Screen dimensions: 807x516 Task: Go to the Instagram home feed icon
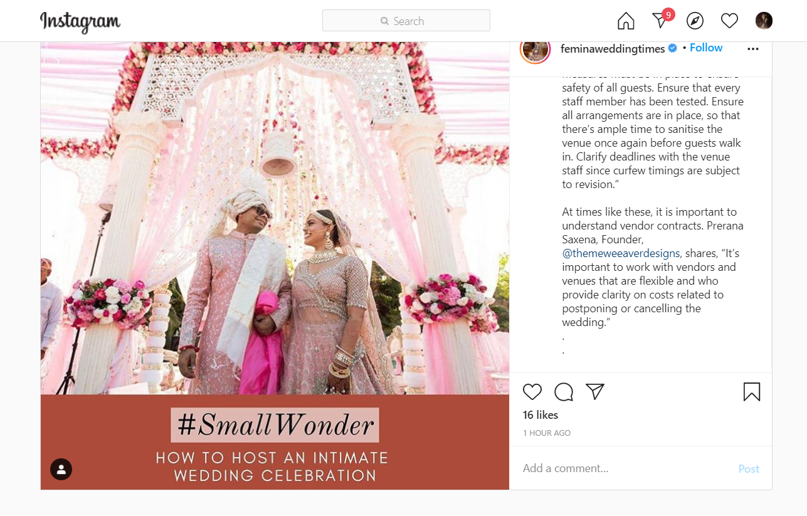pos(626,21)
